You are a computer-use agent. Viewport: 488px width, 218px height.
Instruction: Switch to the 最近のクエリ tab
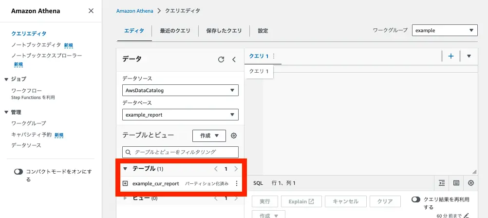click(x=175, y=31)
